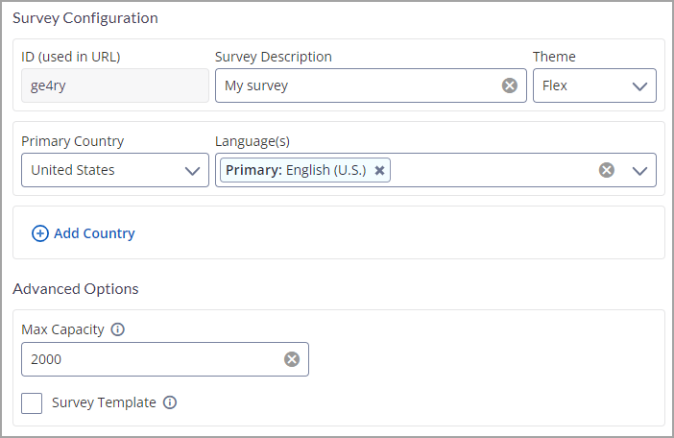Click the Survey Configuration heading

[85, 18]
